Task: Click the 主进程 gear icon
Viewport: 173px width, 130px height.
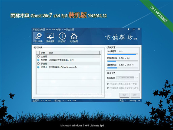Action: pos(38,57)
